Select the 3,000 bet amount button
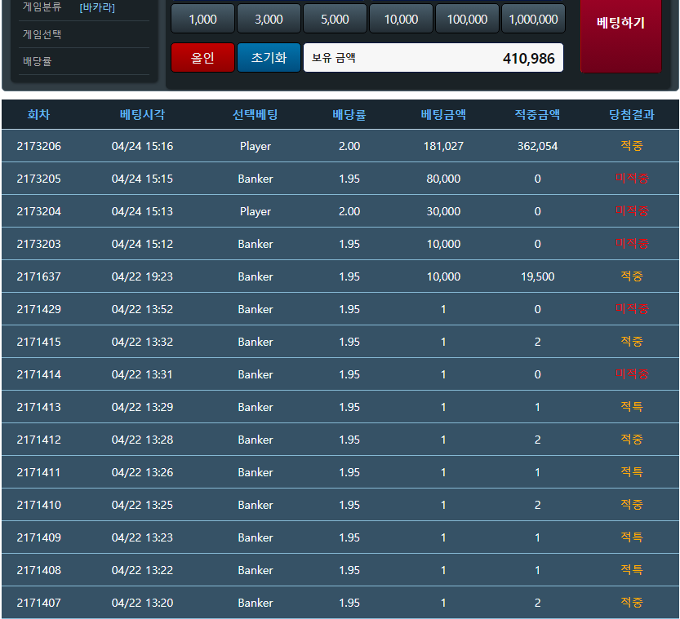Screen dimensions: 680x619 [269, 19]
